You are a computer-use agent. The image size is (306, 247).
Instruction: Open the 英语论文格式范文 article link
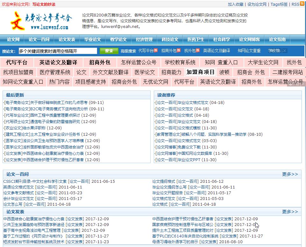[x=18, y=187]
